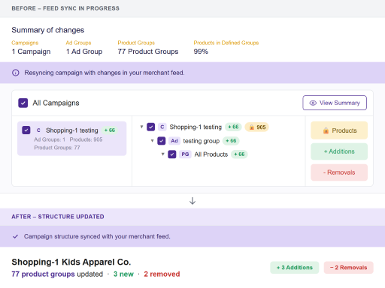Image resolution: width=385 pixels, height=288 pixels.
Task: Click the All Campaigns label
Action: coord(56,103)
